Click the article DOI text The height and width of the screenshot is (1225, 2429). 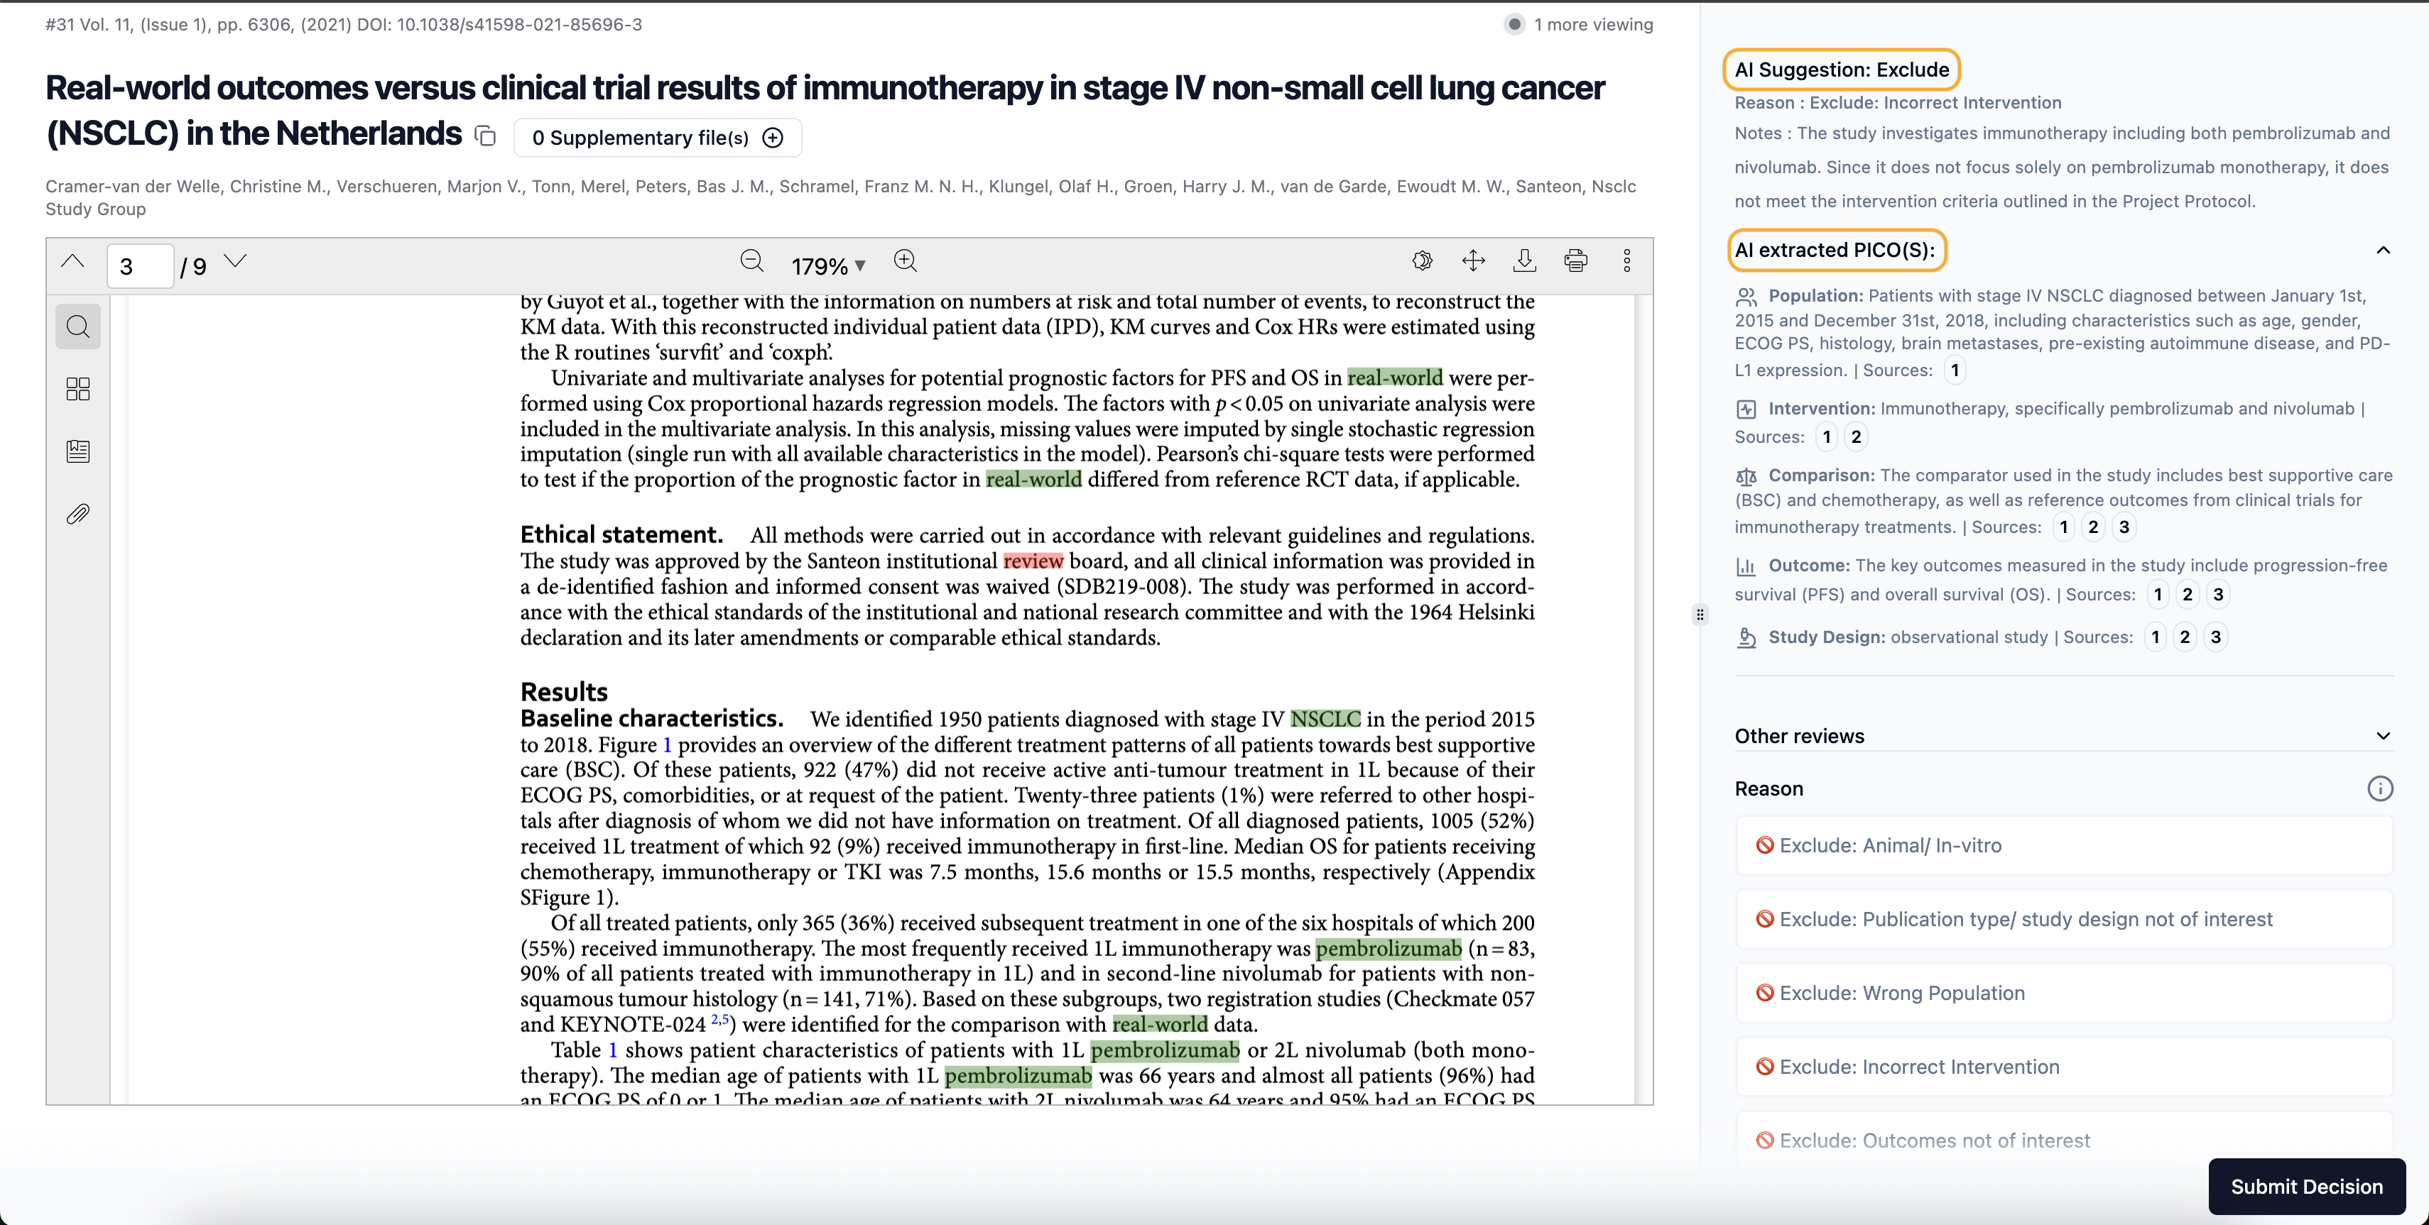(499, 25)
